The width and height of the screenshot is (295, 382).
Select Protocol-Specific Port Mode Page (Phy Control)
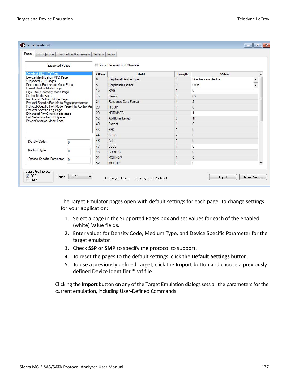(x=59, y=106)
